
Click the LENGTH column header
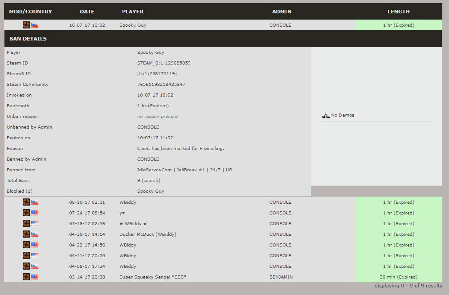(398, 12)
